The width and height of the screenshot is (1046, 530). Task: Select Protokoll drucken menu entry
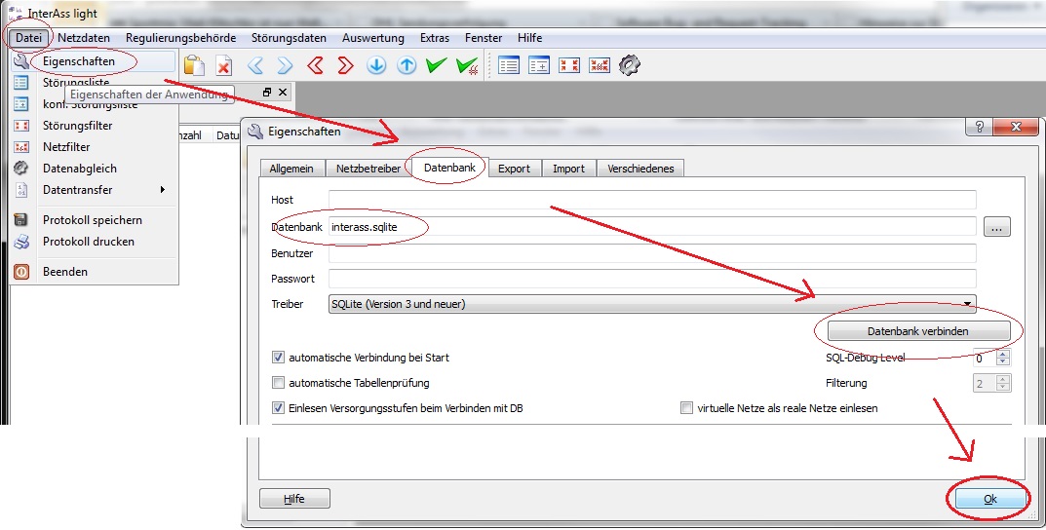[x=94, y=242]
